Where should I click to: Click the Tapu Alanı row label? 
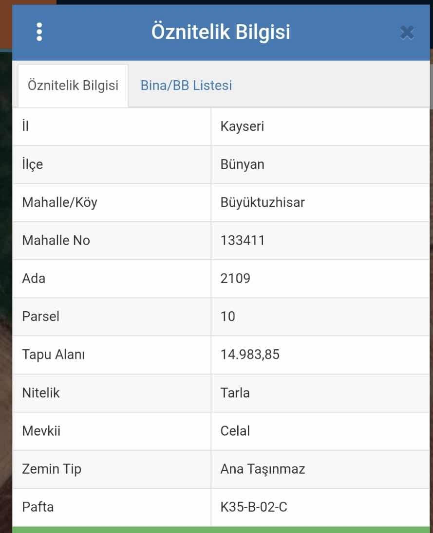tap(54, 355)
